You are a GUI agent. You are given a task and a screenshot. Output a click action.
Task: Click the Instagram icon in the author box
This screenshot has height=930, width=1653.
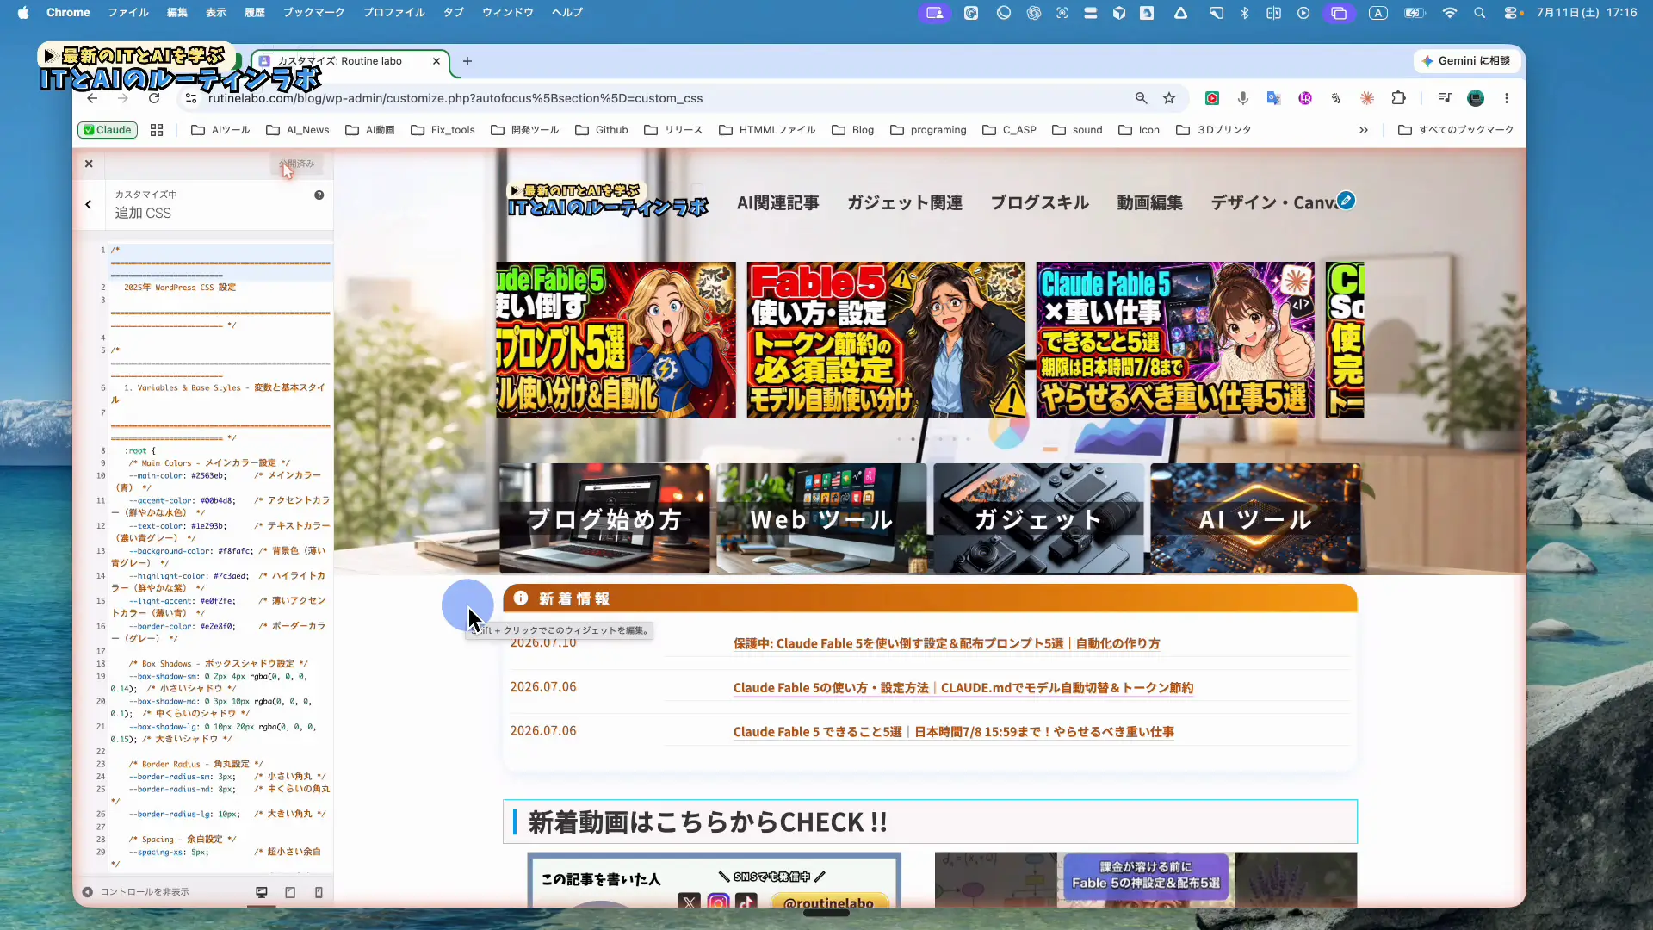[718, 902]
